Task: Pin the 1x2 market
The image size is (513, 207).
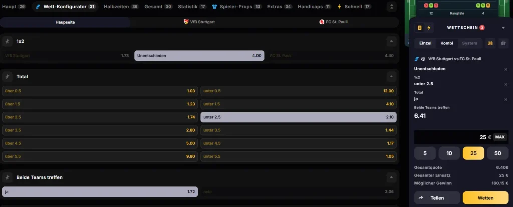Action: 7,42
